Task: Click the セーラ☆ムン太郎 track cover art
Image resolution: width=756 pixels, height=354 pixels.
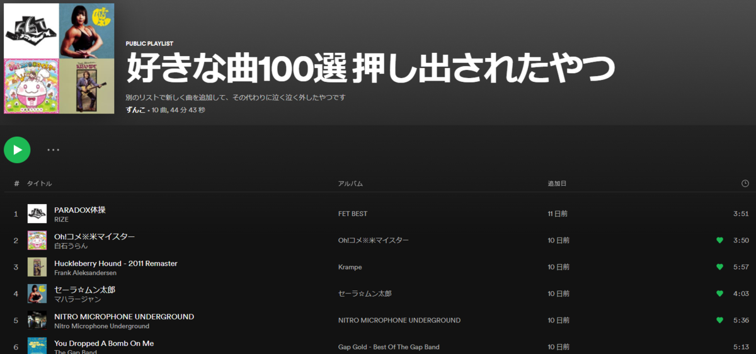Action: pos(37,294)
